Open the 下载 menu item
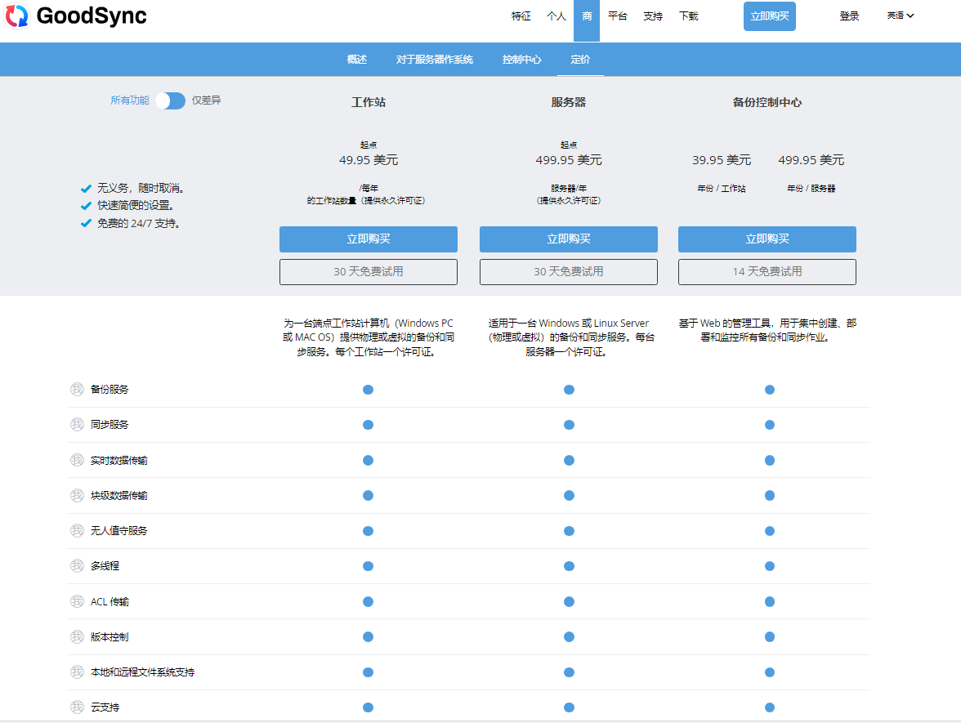The image size is (961, 723). pos(688,16)
